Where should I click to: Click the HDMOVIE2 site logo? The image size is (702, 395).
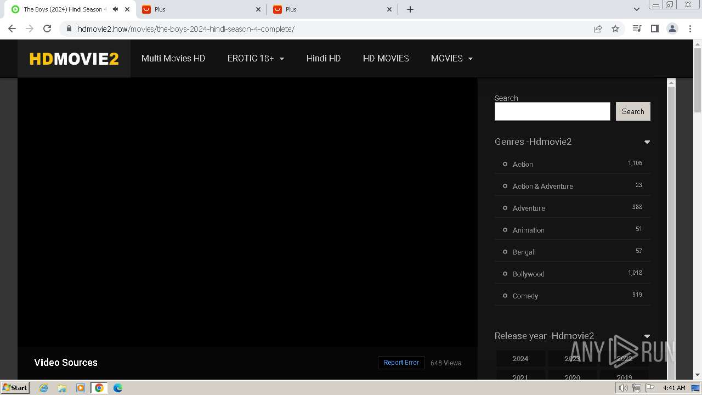pos(74,59)
